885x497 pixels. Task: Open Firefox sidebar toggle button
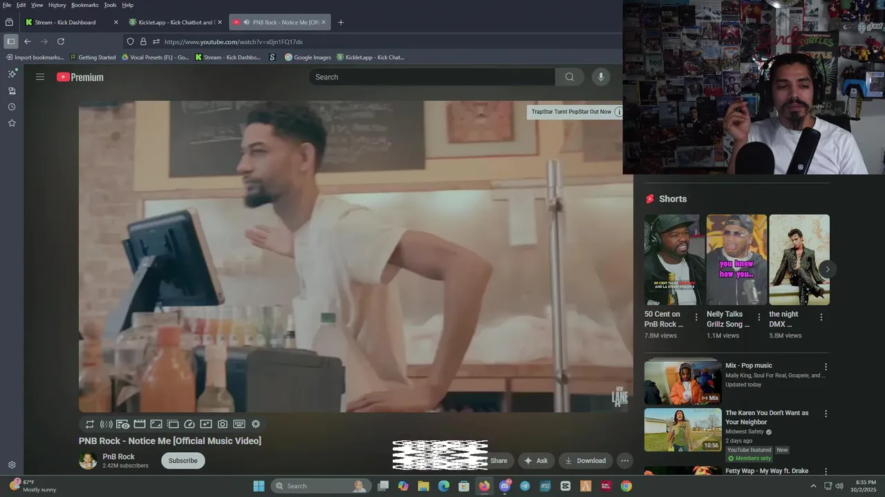(11, 41)
